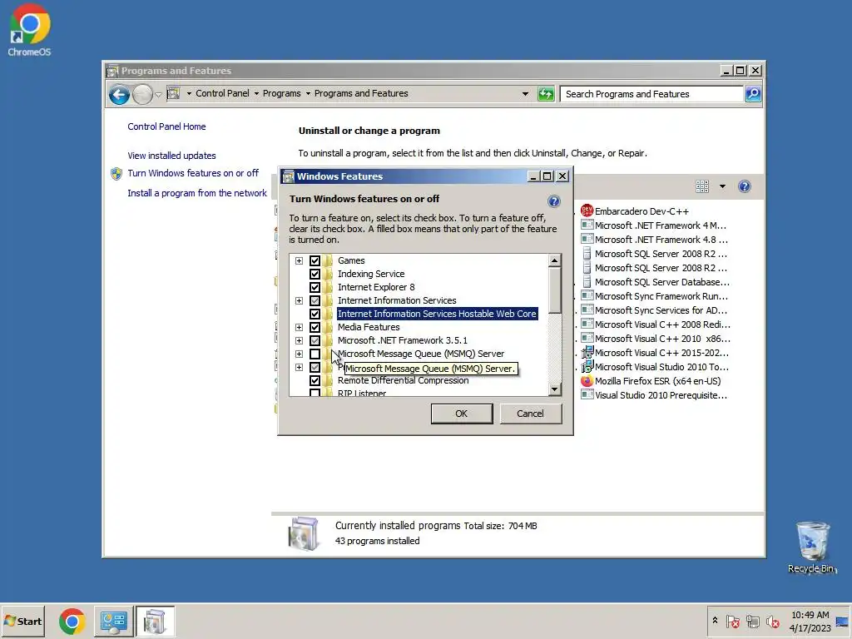Click the Server Manager taskbar icon
852x639 pixels.
[113, 622]
